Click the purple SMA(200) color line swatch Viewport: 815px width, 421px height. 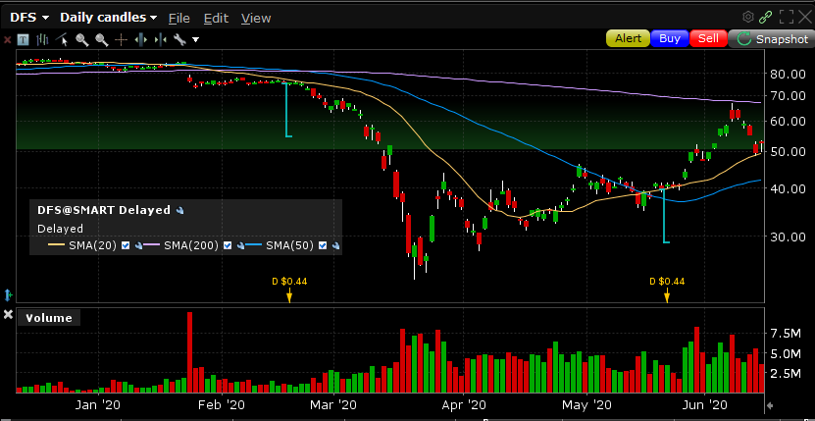152,245
